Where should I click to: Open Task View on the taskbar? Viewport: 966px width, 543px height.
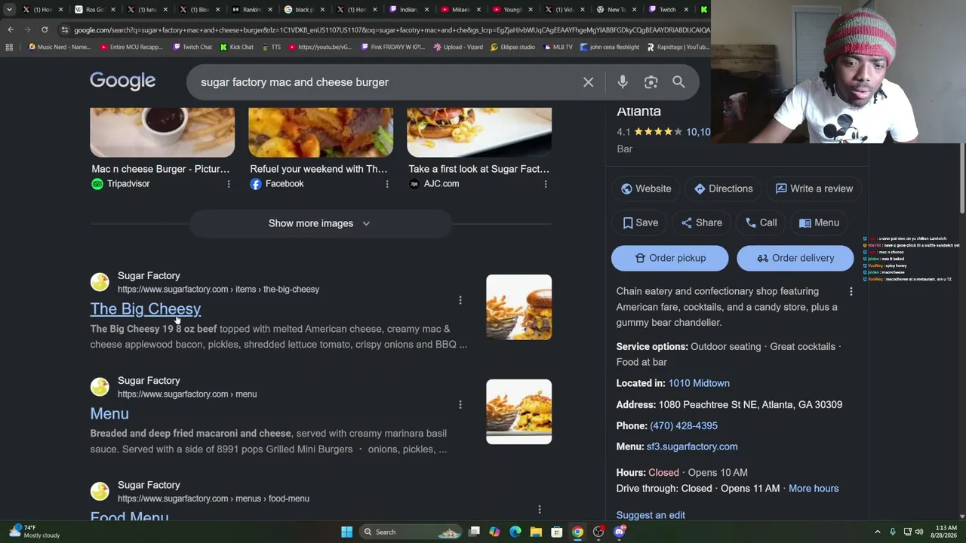tap(474, 532)
